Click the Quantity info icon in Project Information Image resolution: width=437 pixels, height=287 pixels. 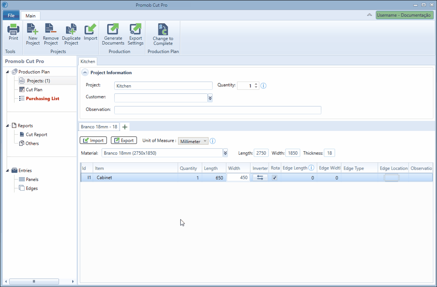pyautogui.click(x=263, y=86)
